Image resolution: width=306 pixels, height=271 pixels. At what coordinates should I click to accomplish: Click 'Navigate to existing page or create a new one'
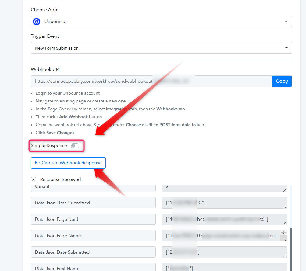(80, 101)
